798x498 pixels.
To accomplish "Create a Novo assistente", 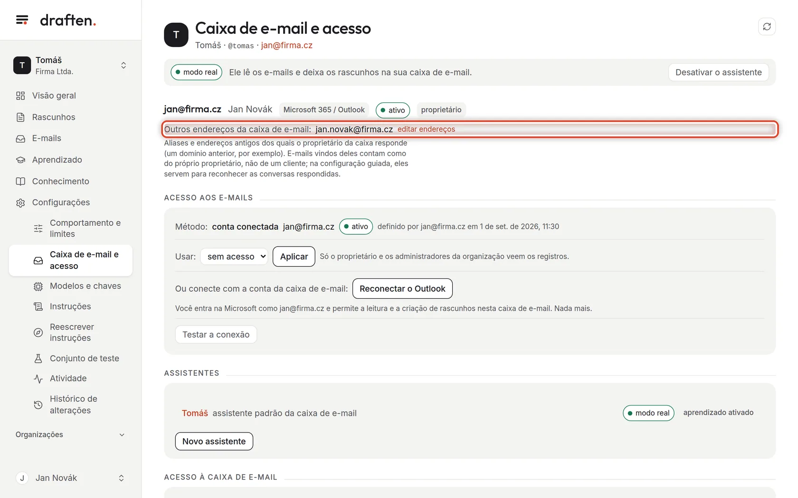I will point(214,442).
